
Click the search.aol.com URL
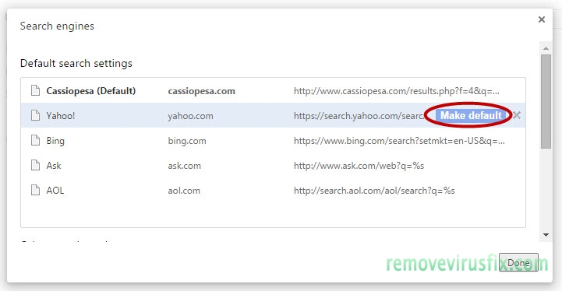(x=375, y=191)
